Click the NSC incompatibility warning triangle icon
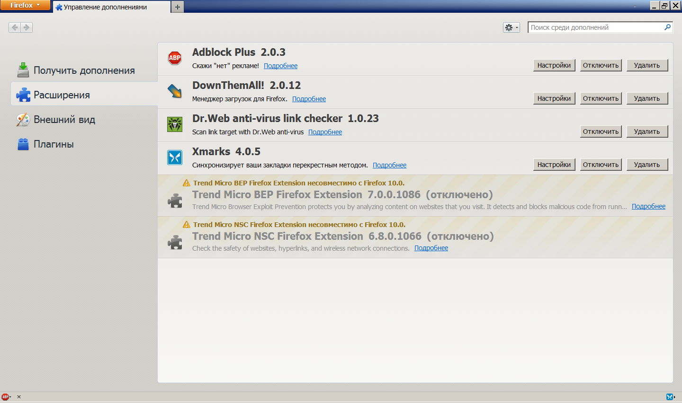682x403 pixels. pos(187,225)
